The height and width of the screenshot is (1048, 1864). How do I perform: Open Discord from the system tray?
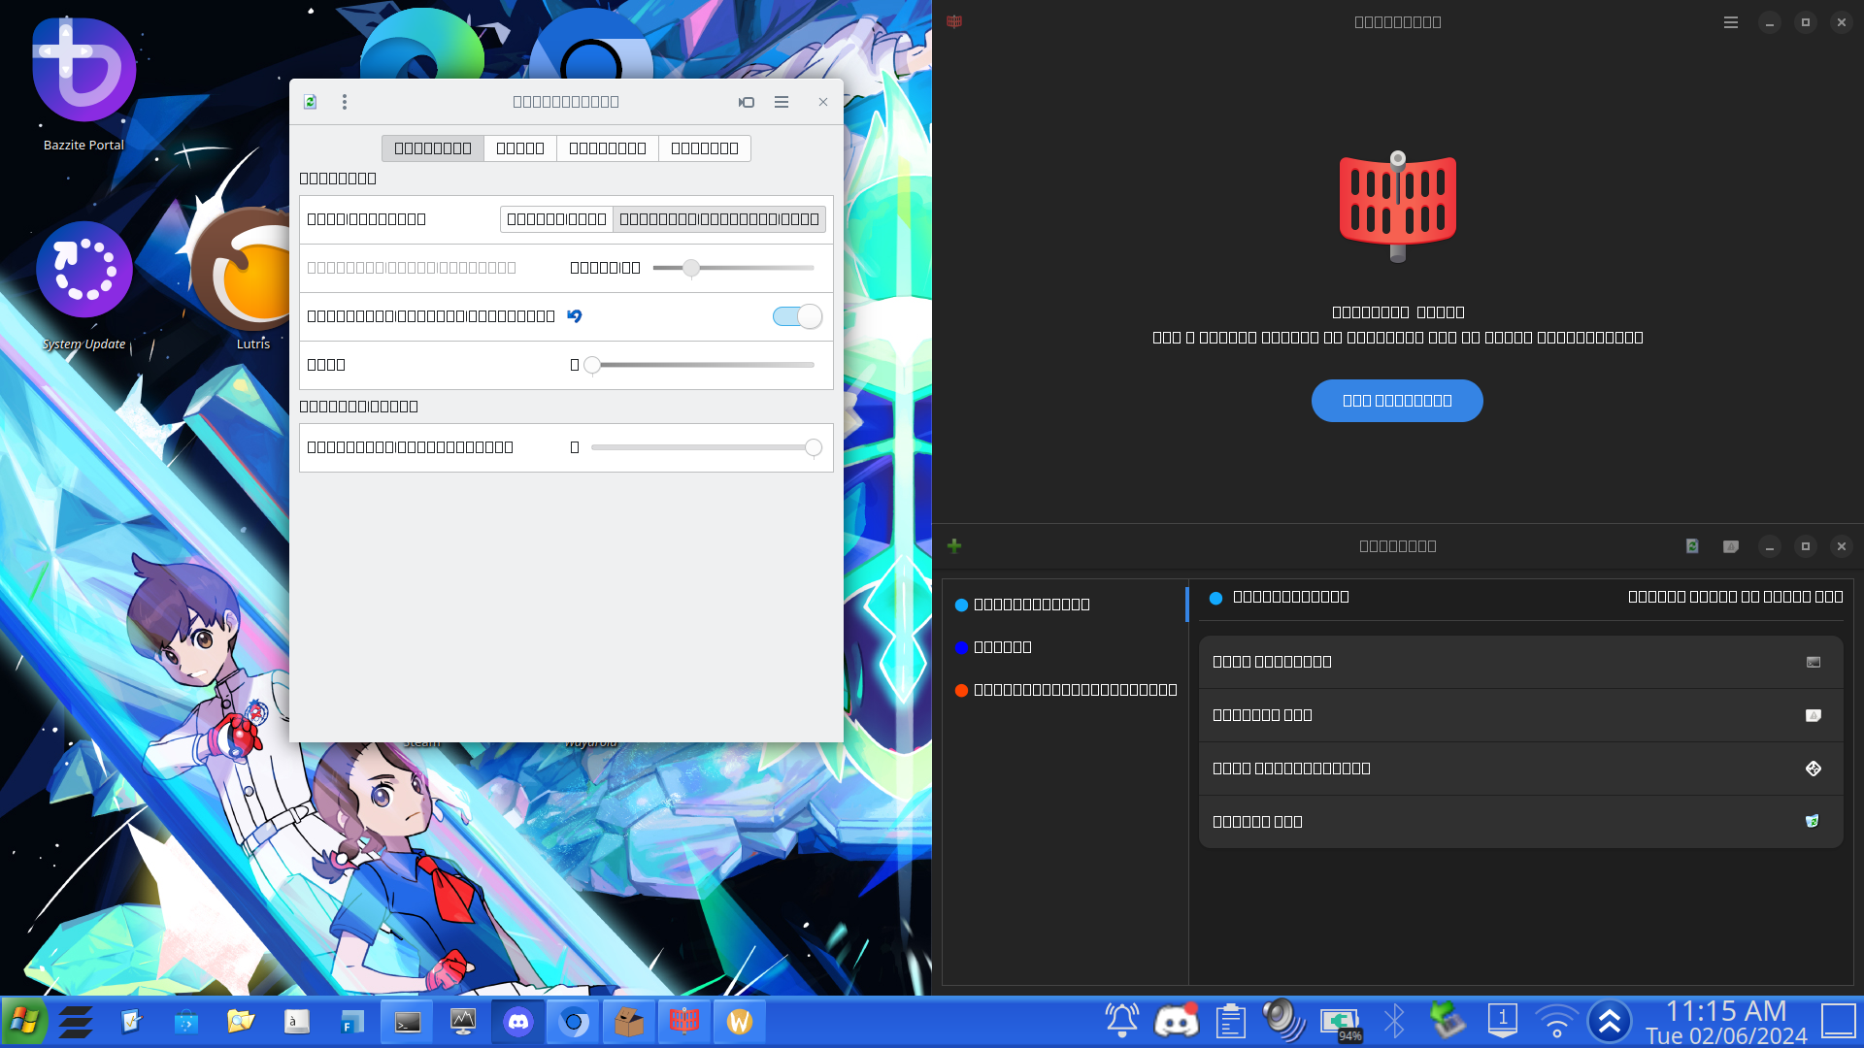pyautogui.click(x=1176, y=1022)
